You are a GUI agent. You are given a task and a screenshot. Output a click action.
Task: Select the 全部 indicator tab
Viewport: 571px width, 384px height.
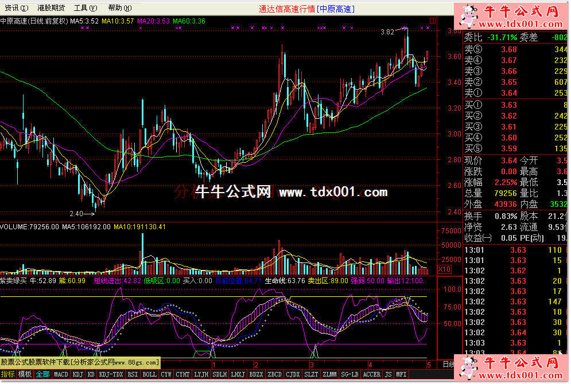(42, 374)
